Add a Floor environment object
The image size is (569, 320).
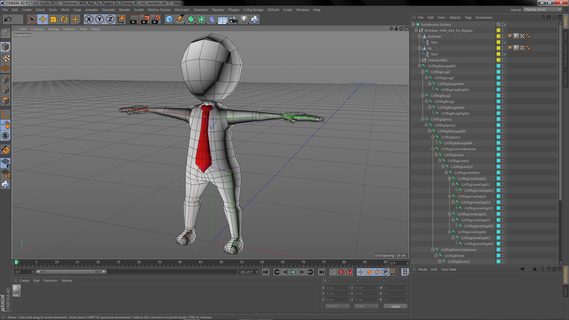[223, 20]
